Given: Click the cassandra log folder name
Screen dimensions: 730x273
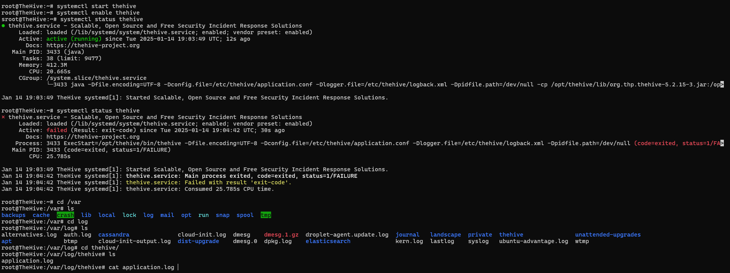Looking at the screenshot, I should click(x=114, y=235).
